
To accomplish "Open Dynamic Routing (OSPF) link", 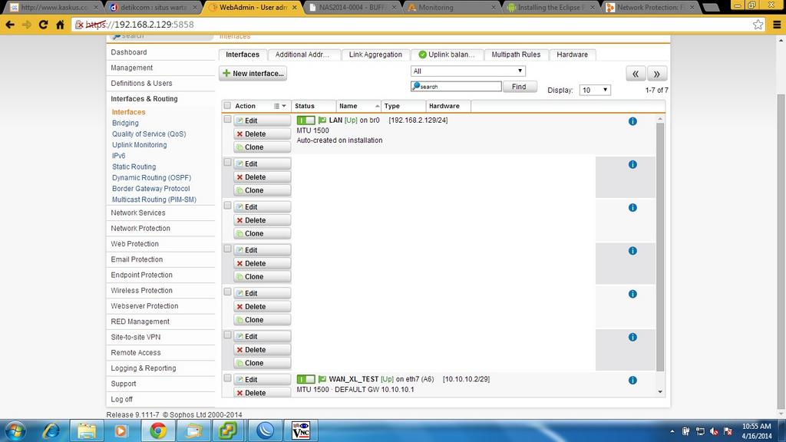I will (151, 178).
